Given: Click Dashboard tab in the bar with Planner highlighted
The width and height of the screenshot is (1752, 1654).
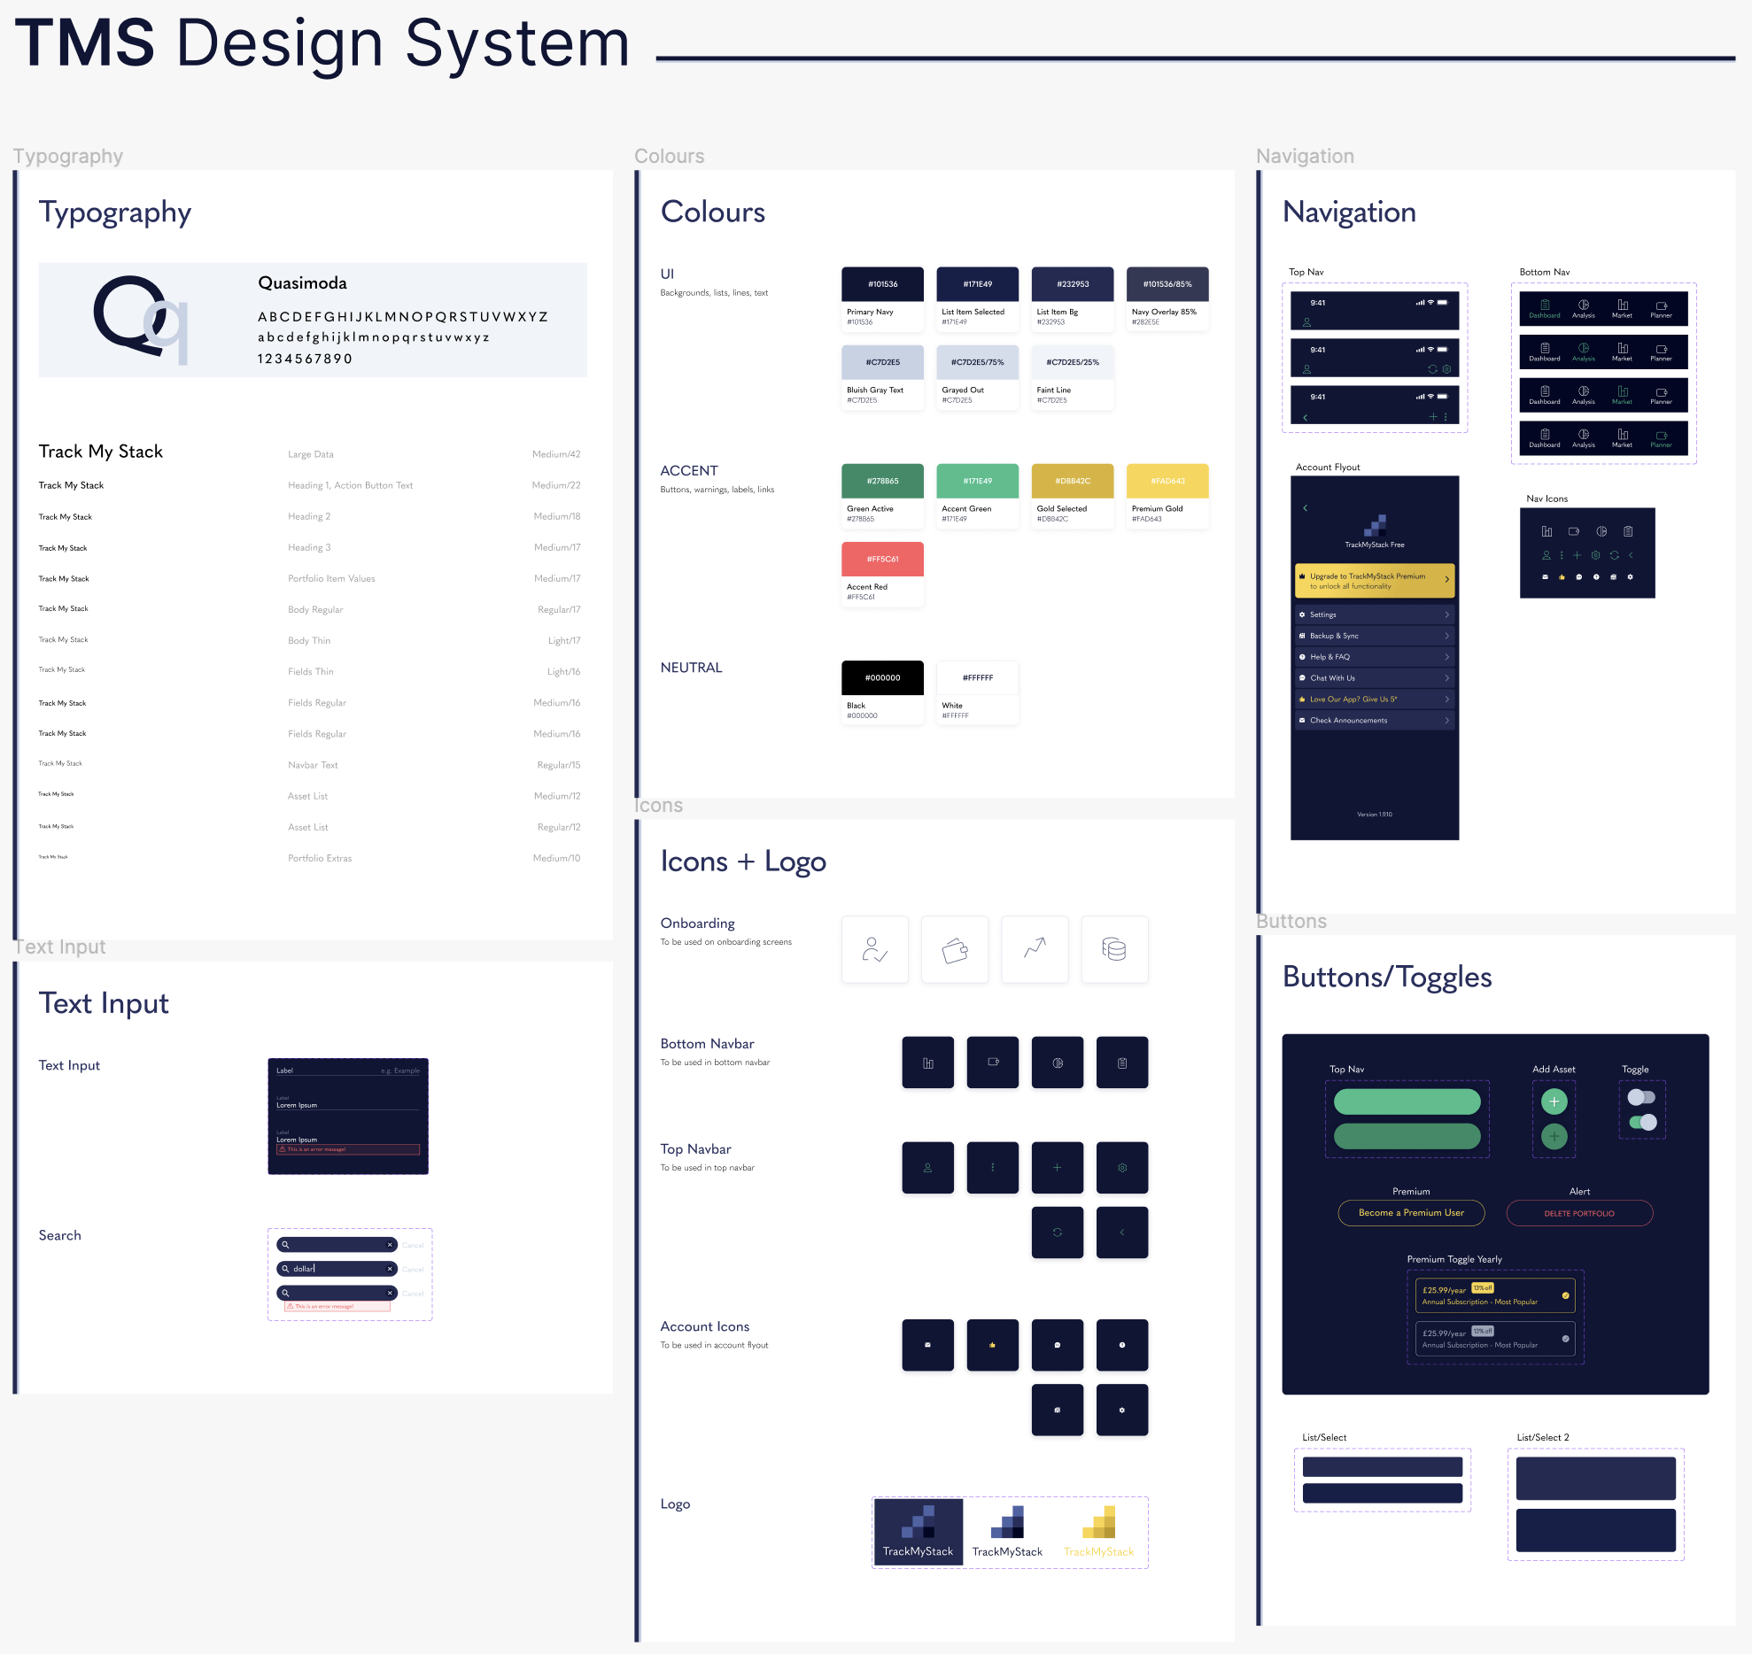Looking at the screenshot, I should pyautogui.click(x=1545, y=438).
